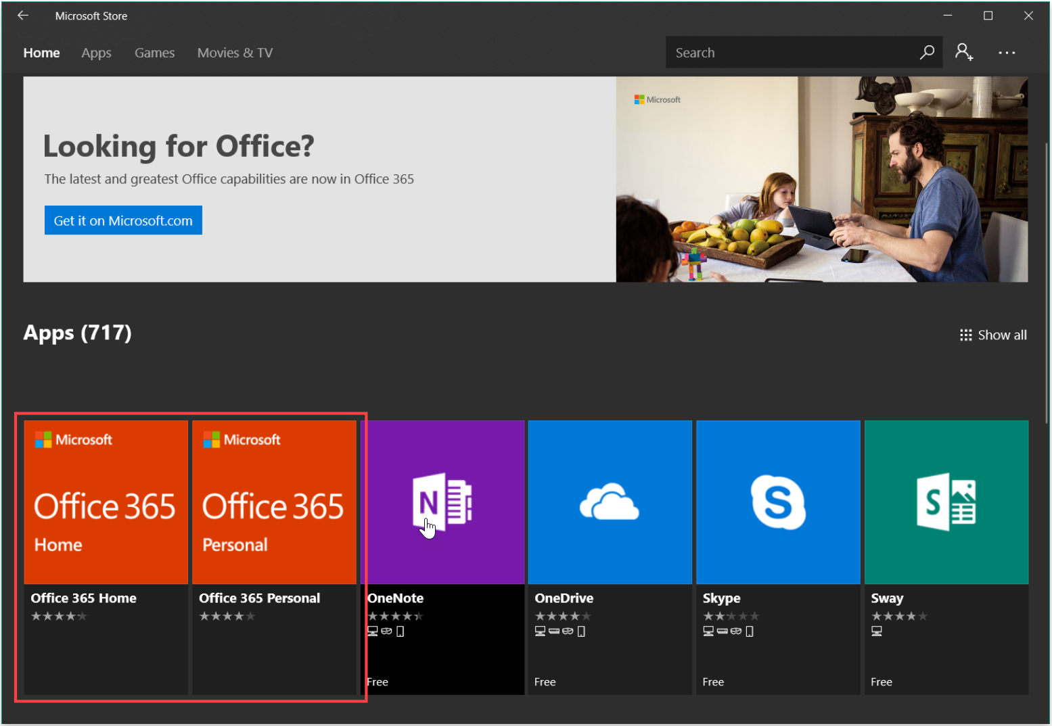
Task: Click the OneDrive star rating
Action: [x=563, y=616]
